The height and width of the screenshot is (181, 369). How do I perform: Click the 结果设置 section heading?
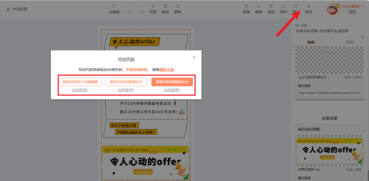tap(329, 118)
